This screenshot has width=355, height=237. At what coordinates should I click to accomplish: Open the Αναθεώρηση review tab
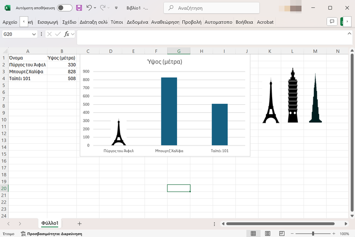(x=165, y=22)
